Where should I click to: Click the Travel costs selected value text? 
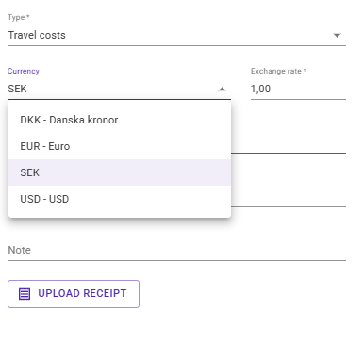pyautogui.click(x=37, y=35)
